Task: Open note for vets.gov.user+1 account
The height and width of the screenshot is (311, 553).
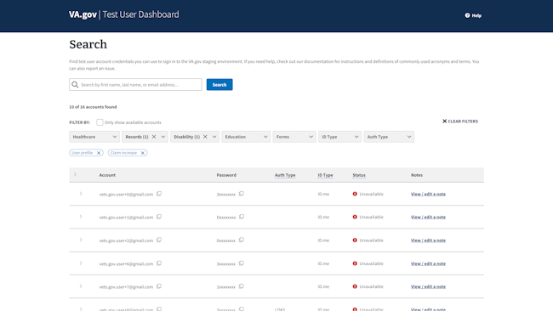Action: (x=428, y=217)
